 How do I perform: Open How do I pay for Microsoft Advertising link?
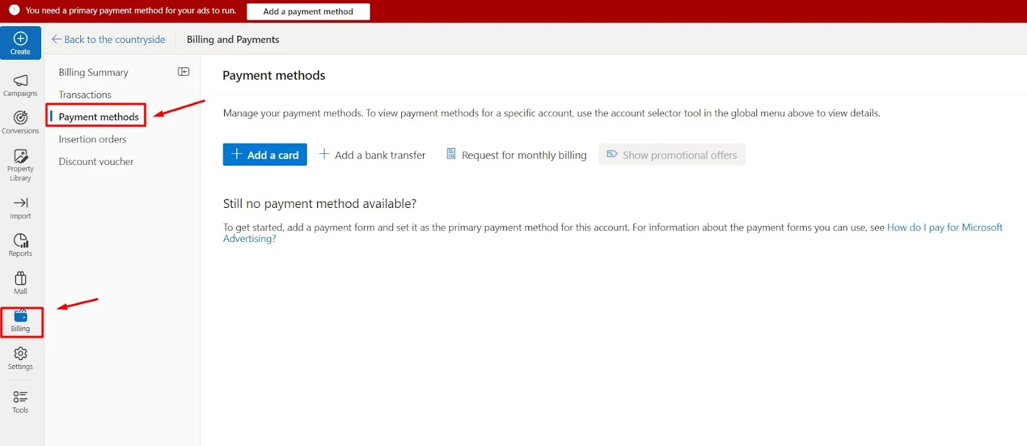[x=944, y=227]
